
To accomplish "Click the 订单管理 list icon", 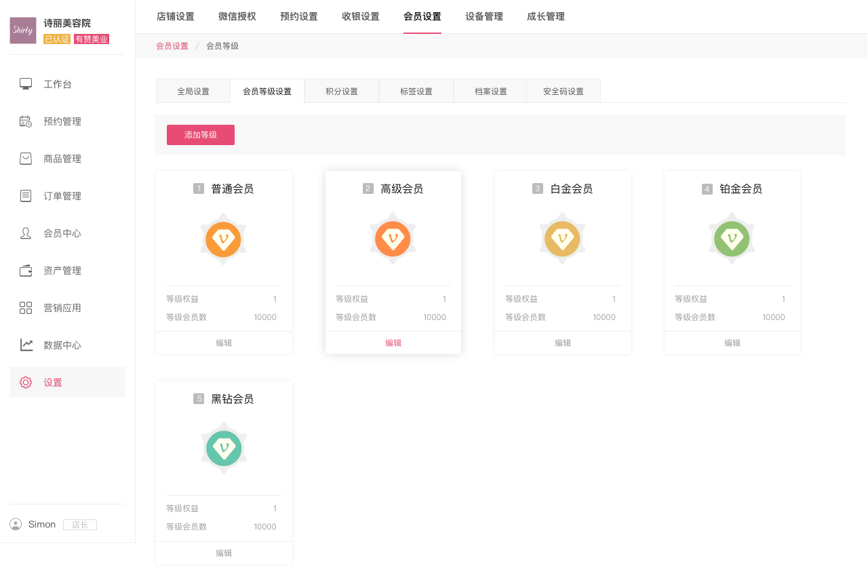I will point(26,196).
